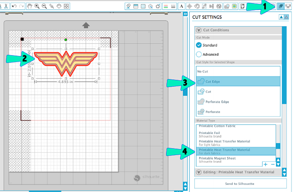The width and height of the screenshot is (294, 192).
Task: Click filled triangle in Cut Settings header
Action: pos(281,17)
